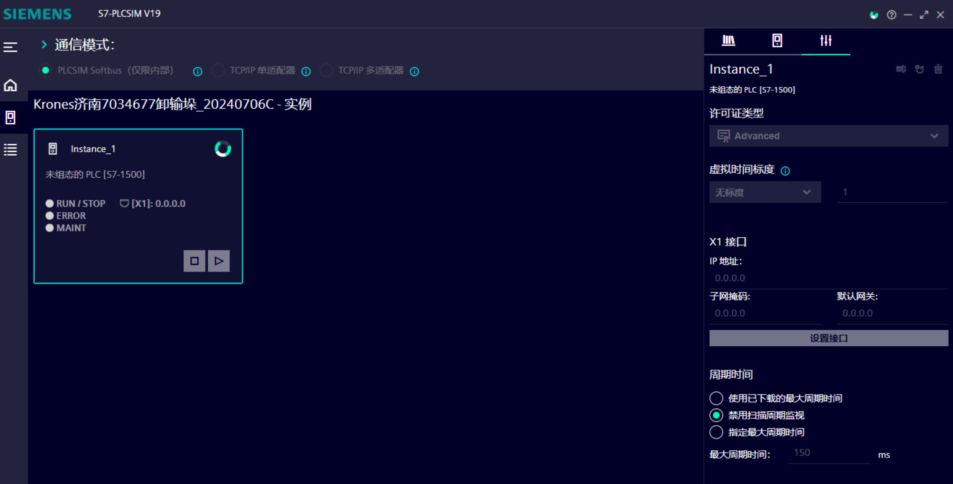This screenshot has width=953, height=484.
Task: Open the list view sidebar icon
Action: tap(10, 149)
